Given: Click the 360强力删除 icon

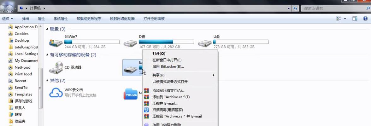Looking at the screenshot, I should point(146,124).
